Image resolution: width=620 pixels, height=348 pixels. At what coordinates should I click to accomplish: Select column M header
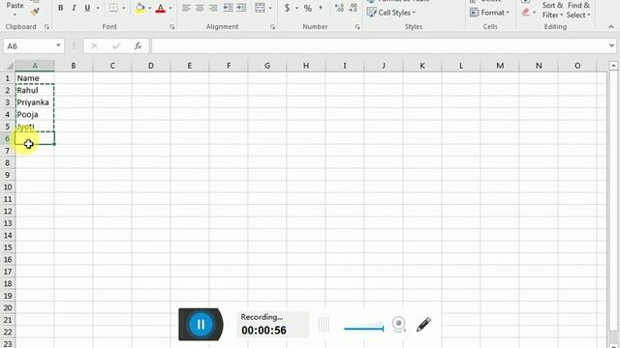500,66
